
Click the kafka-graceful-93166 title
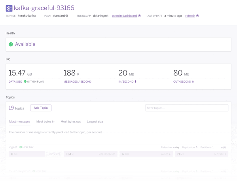(x=44, y=8)
